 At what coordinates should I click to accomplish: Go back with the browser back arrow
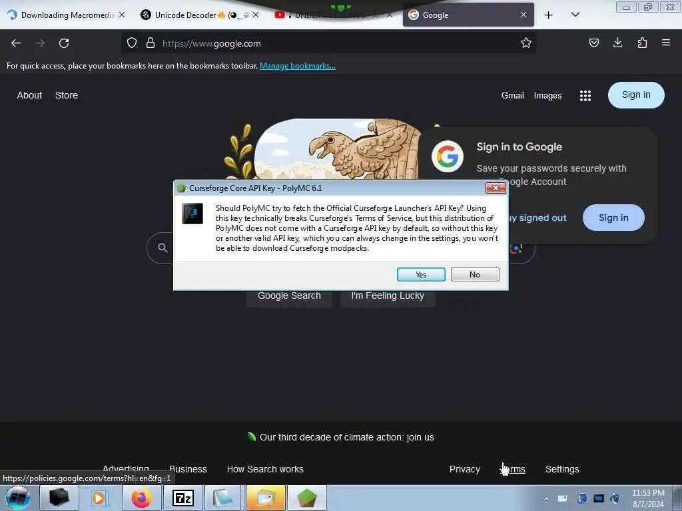(16, 43)
